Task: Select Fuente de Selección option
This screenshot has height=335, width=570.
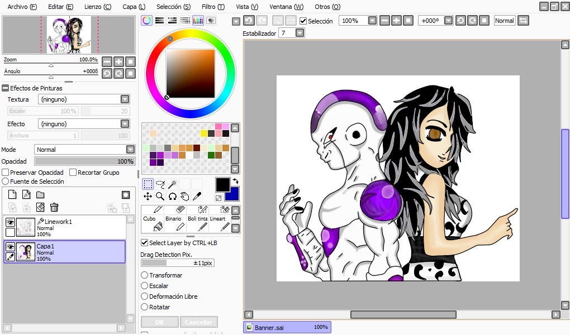Action: coord(6,181)
